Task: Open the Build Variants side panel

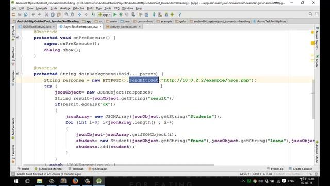Action: click(x=13, y=129)
